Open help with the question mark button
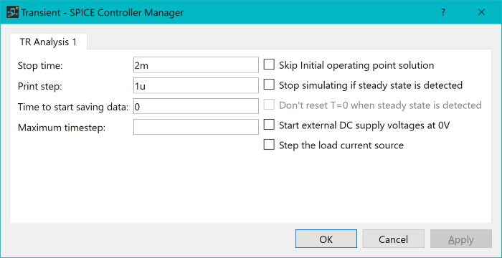 click(x=443, y=12)
